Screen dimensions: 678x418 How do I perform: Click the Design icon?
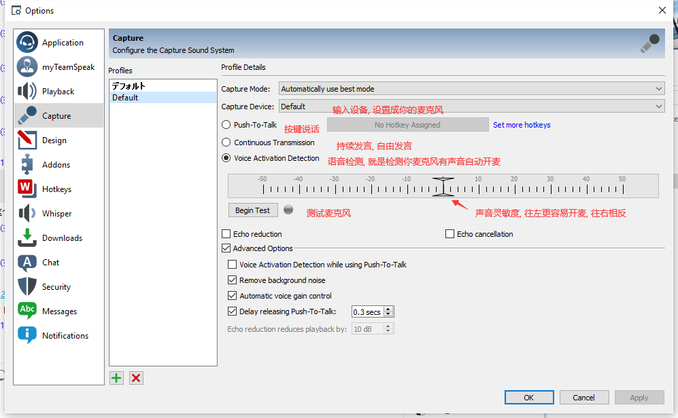pyautogui.click(x=27, y=140)
